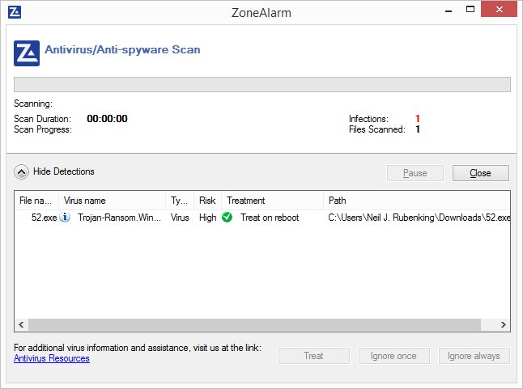Sort by Path column header
The height and width of the screenshot is (389, 523).
417,201
